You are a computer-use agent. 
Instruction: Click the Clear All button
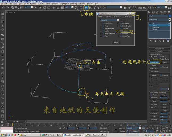pos(115,43)
